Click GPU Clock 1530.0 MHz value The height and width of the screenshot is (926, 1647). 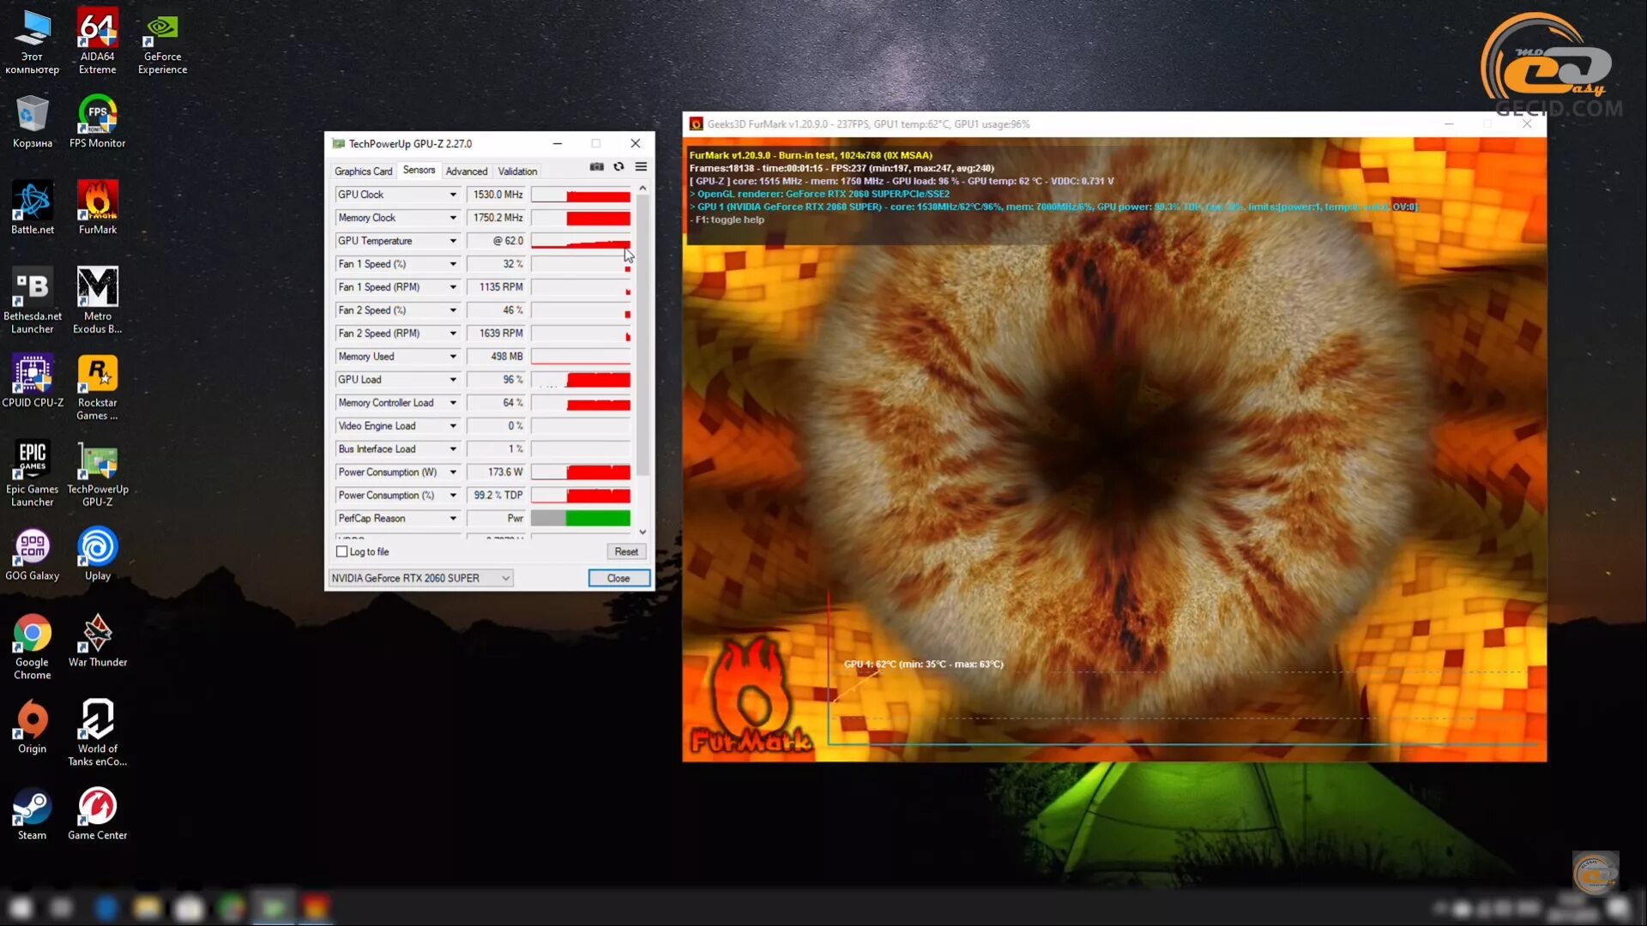pyautogui.click(x=497, y=195)
